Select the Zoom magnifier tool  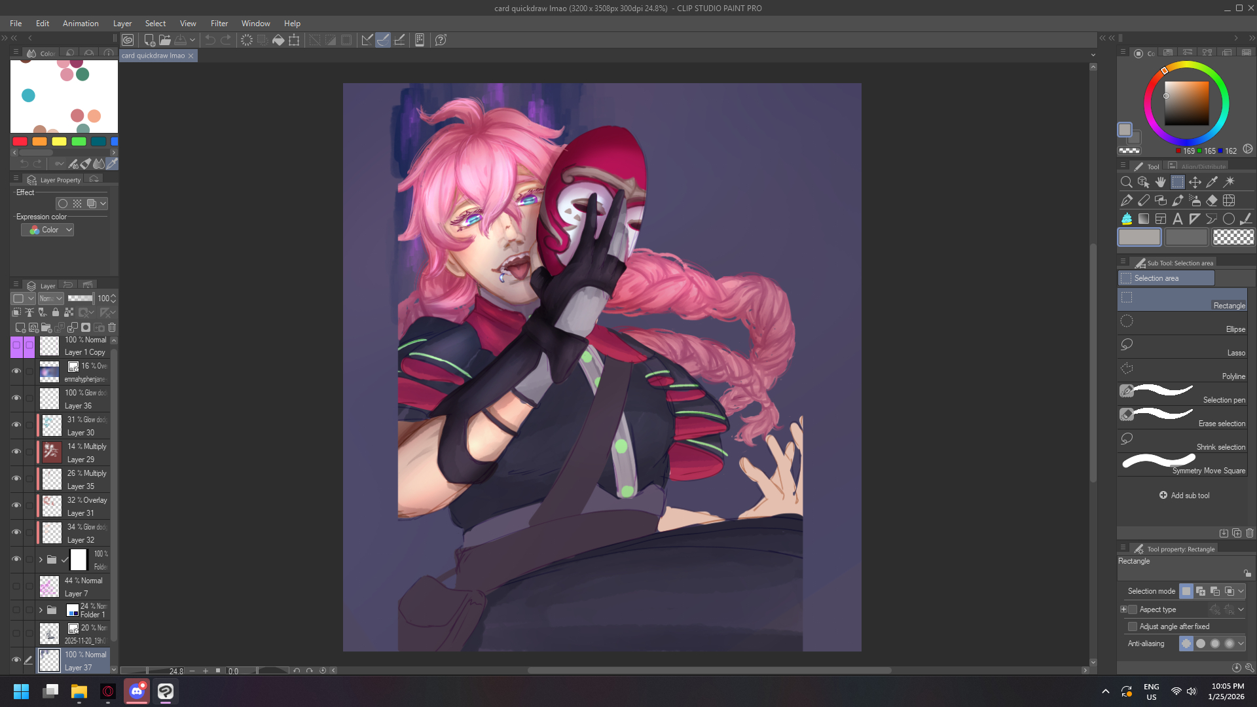point(1126,182)
